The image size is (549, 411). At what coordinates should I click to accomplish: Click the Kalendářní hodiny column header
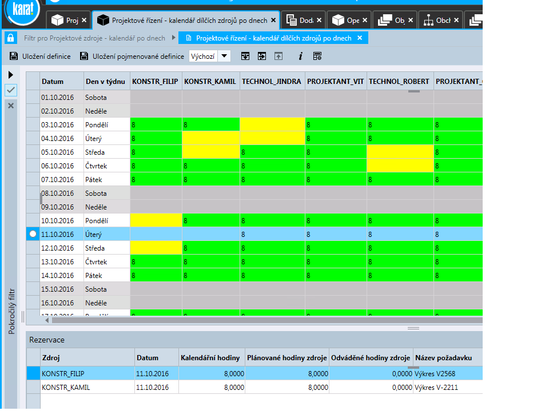pyautogui.click(x=212, y=357)
